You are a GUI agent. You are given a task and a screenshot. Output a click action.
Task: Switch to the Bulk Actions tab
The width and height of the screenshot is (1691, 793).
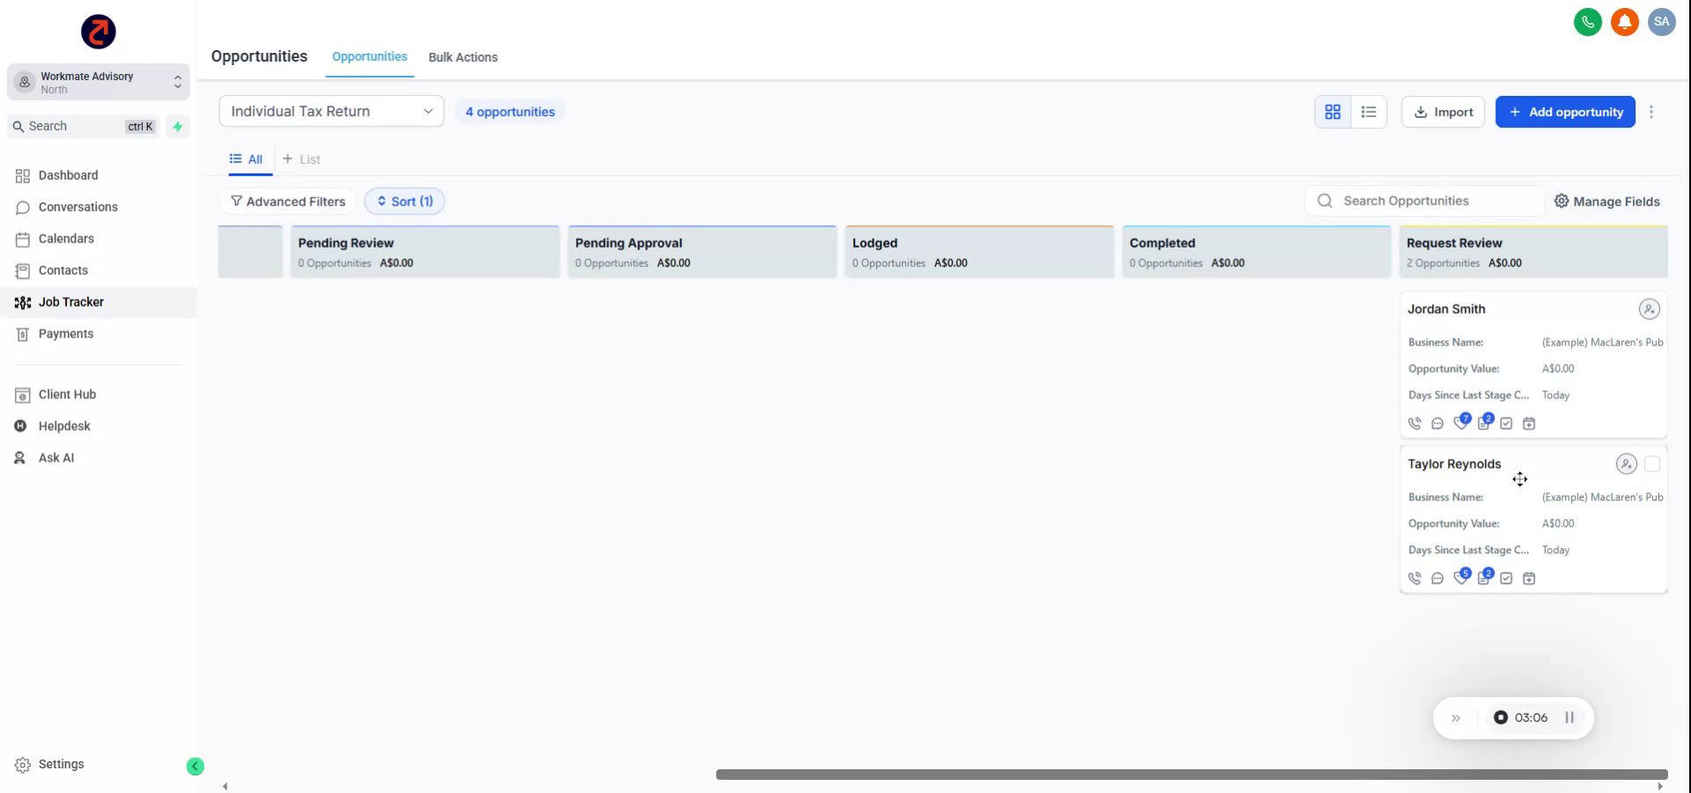[463, 56]
